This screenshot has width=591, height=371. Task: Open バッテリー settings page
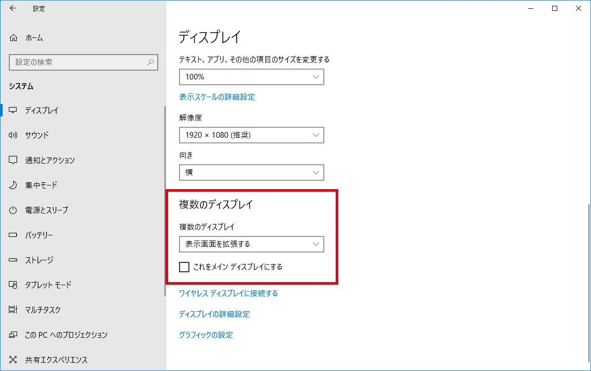39,235
